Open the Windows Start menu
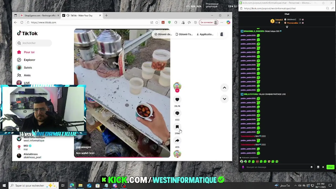The image size is (336, 189). pos(4,186)
